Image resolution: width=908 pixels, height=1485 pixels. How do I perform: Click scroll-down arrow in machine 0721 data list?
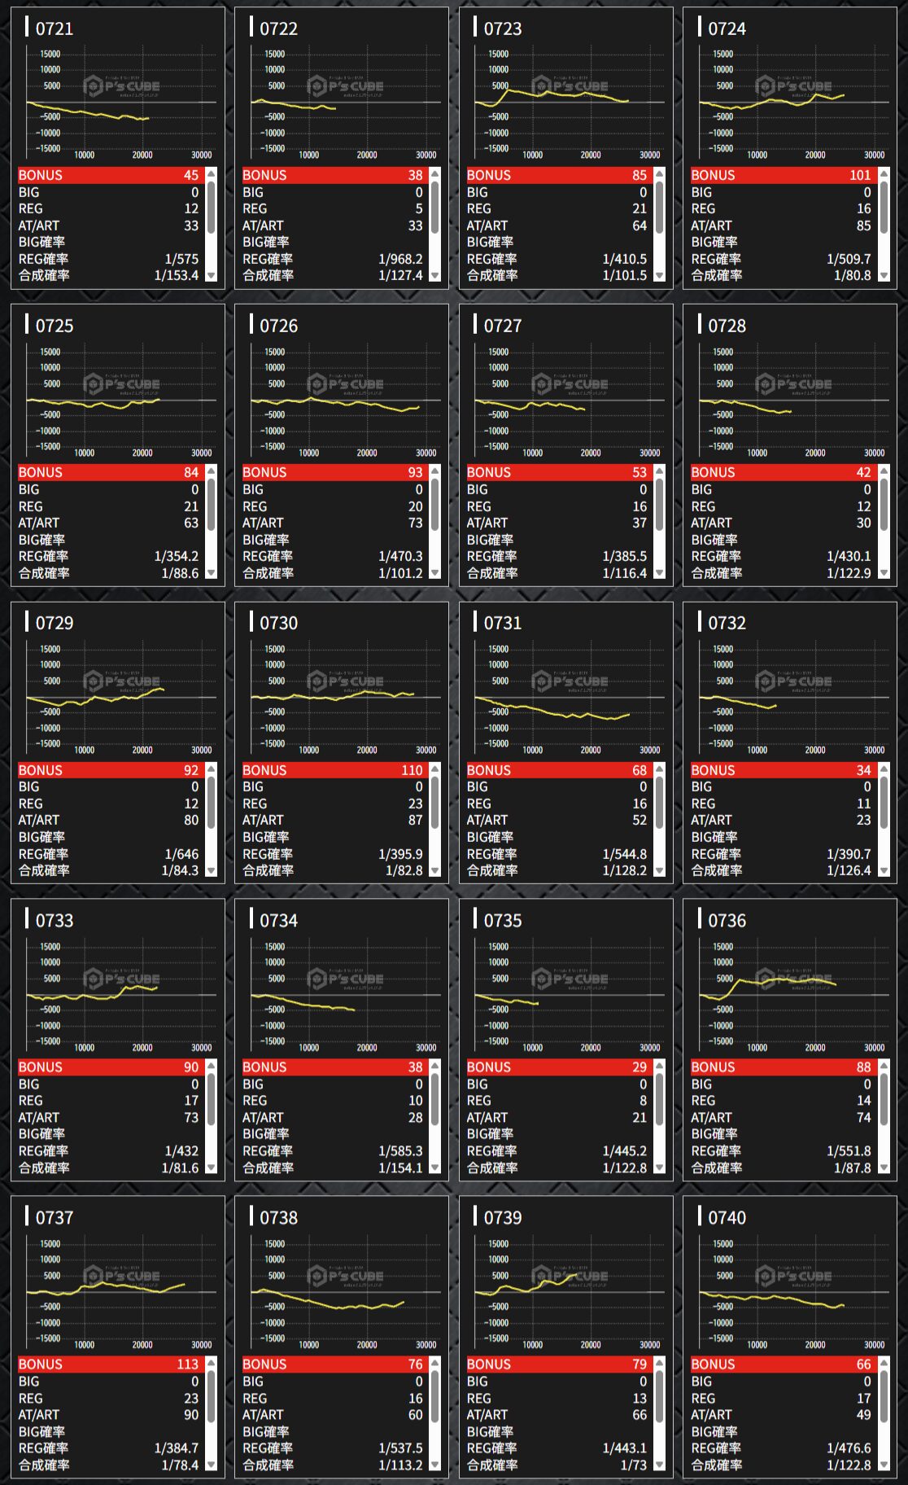212,276
